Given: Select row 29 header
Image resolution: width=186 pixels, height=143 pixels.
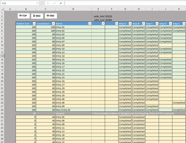Looking at the screenshot, I should 2,113.
